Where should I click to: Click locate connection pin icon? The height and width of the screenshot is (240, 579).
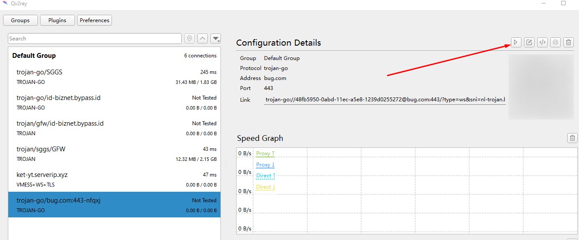[x=190, y=38]
